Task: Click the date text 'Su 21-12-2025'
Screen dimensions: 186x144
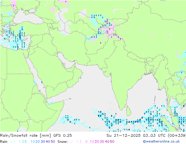Action: [124, 135]
